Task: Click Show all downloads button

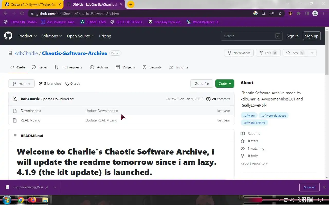Action: pyautogui.click(x=309, y=187)
